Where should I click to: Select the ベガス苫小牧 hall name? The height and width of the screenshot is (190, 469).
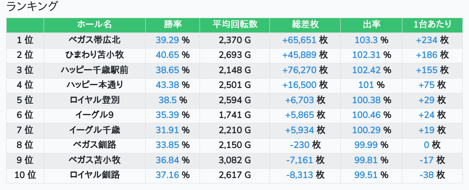coord(94,160)
